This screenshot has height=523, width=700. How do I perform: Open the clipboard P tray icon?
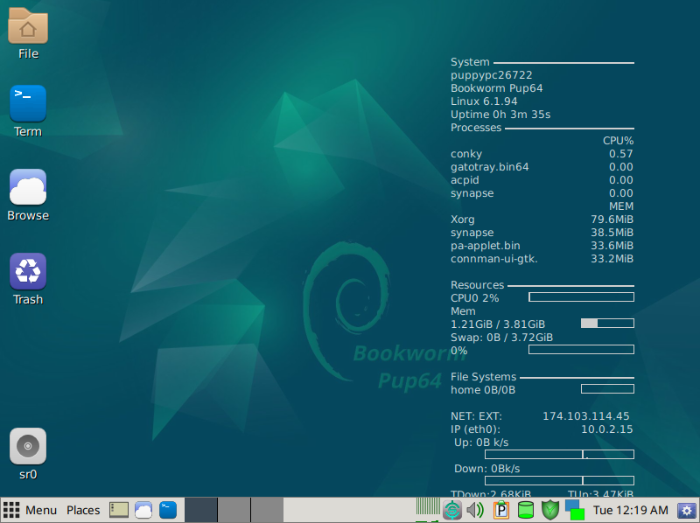click(501, 510)
